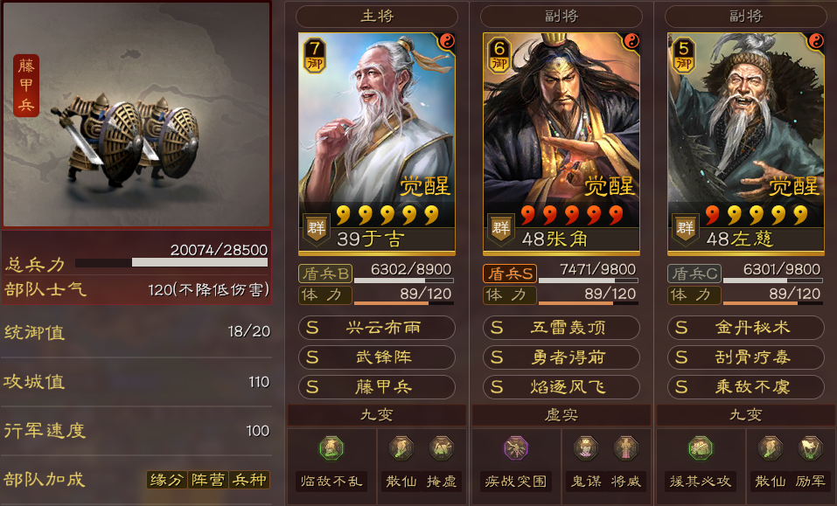837x506 pixels.
Task: Open the 兴云布雨 skill slot
Action: 377,328
